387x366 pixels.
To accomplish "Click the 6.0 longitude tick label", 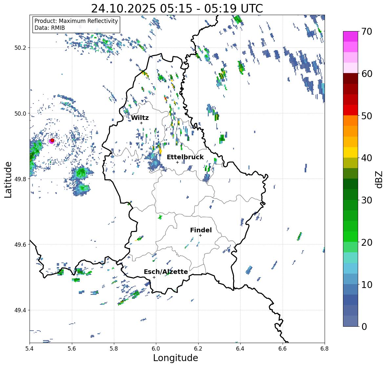I will (156, 349).
